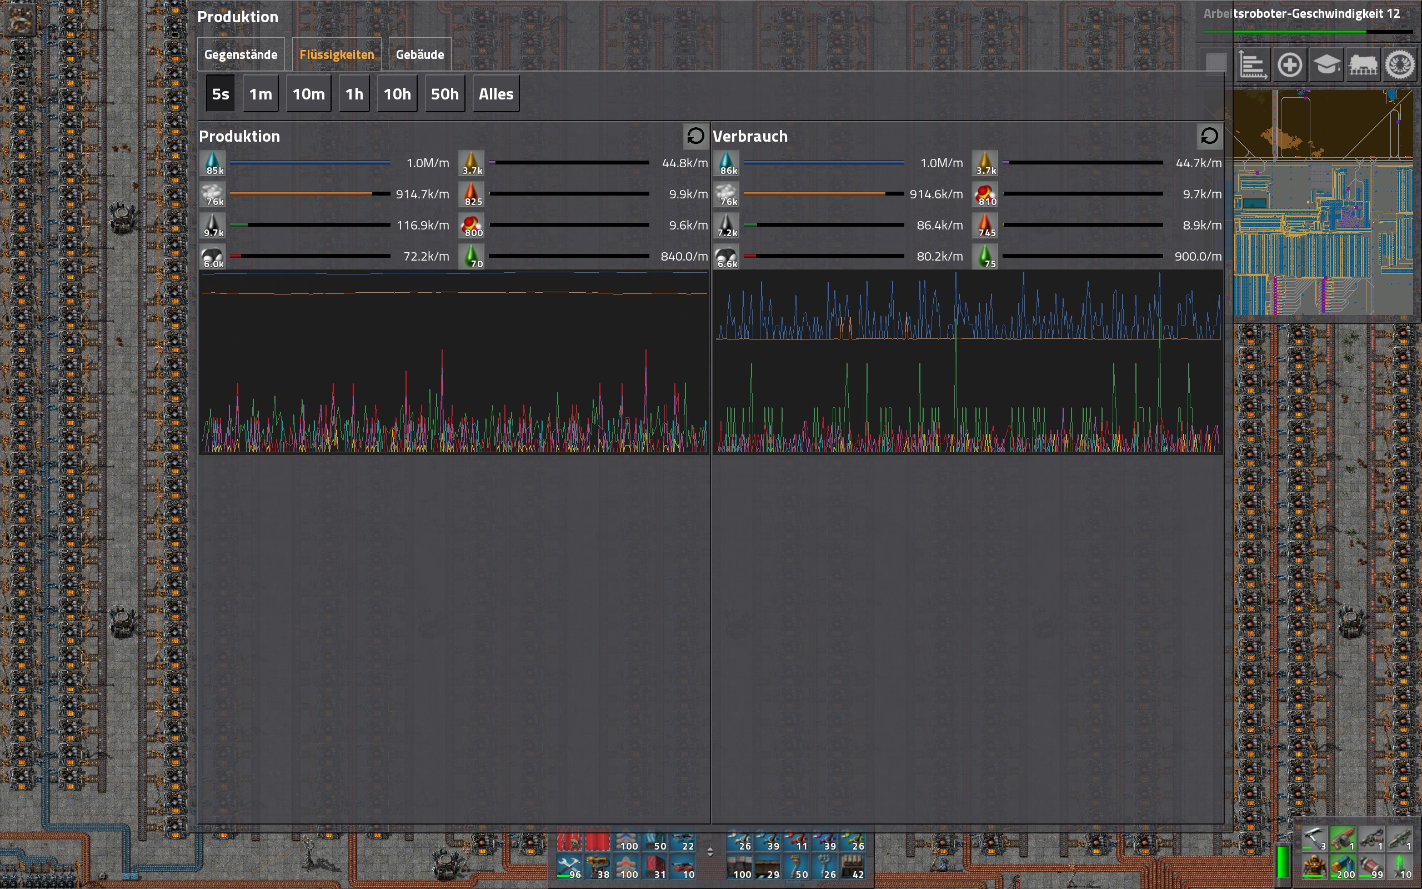Select the 1m time range
Screen dimensions: 1422x889
(261, 94)
